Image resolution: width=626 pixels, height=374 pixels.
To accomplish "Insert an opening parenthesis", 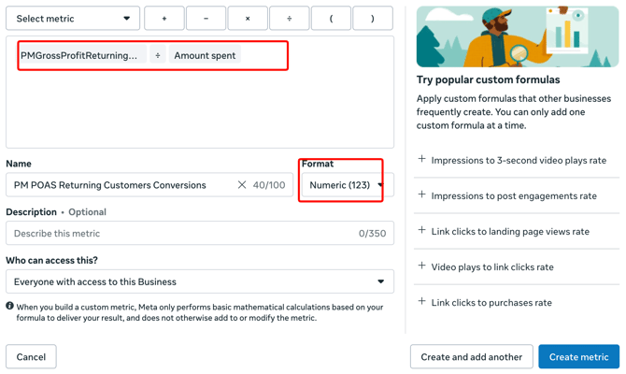I will (331, 19).
